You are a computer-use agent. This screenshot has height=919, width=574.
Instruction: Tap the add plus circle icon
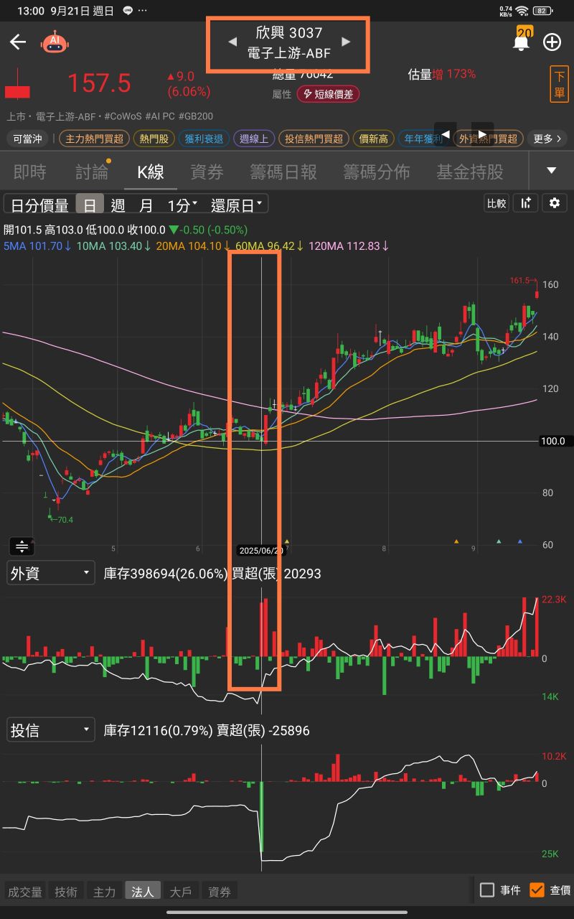pyautogui.click(x=552, y=42)
